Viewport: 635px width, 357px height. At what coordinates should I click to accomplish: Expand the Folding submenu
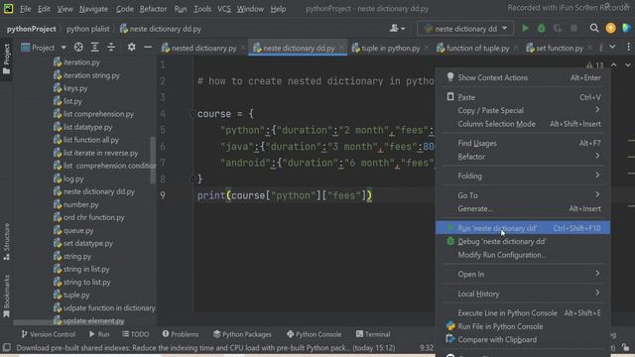pyautogui.click(x=523, y=176)
